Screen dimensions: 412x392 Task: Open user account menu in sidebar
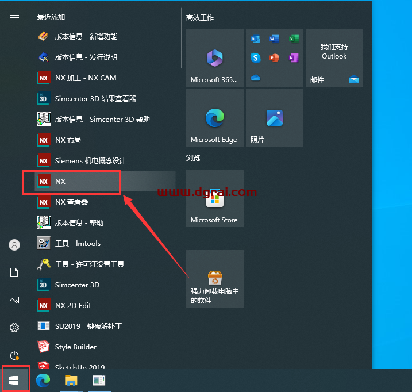coord(14,245)
